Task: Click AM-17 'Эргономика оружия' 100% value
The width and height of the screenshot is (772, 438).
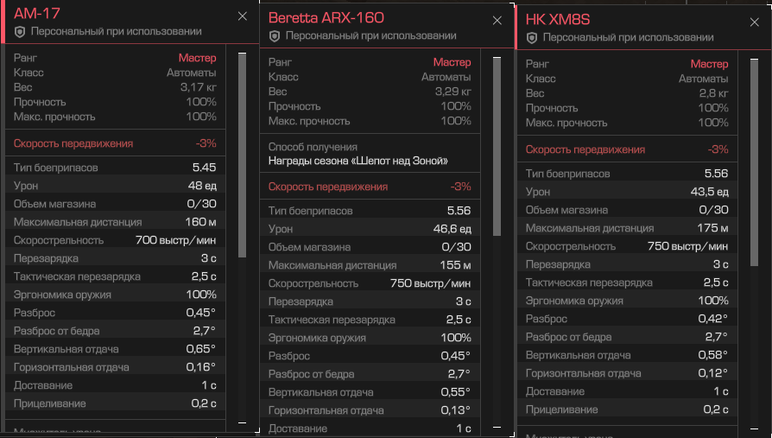Action: pos(201,295)
